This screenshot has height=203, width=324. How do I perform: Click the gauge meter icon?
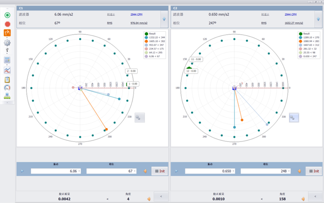click(7, 88)
